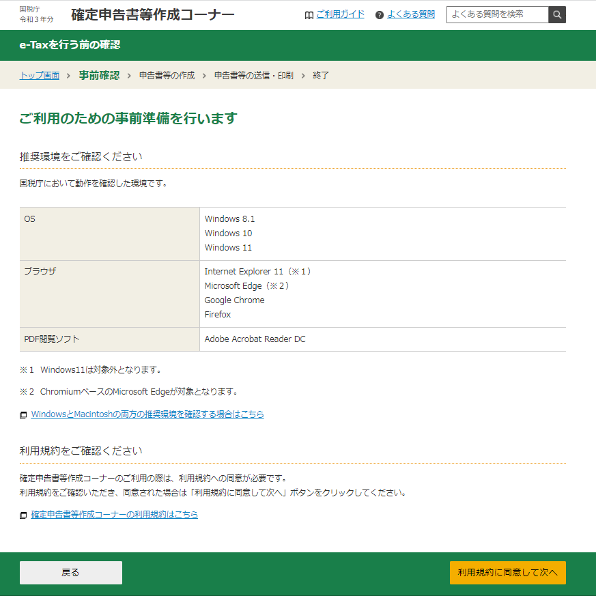Image resolution: width=596 pixels, height=596 pixels.
Task: Click the OS table row label
Action: pos(29,219)
